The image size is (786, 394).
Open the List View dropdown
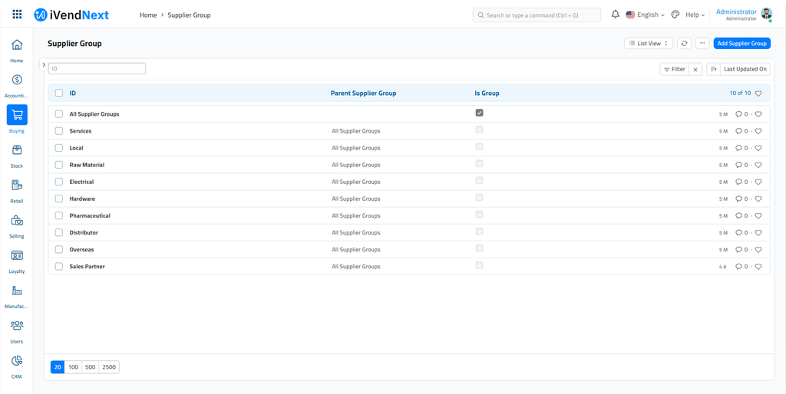[649, 44]
